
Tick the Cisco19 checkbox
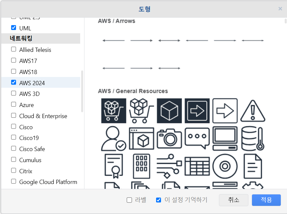[x=13, y=137]
